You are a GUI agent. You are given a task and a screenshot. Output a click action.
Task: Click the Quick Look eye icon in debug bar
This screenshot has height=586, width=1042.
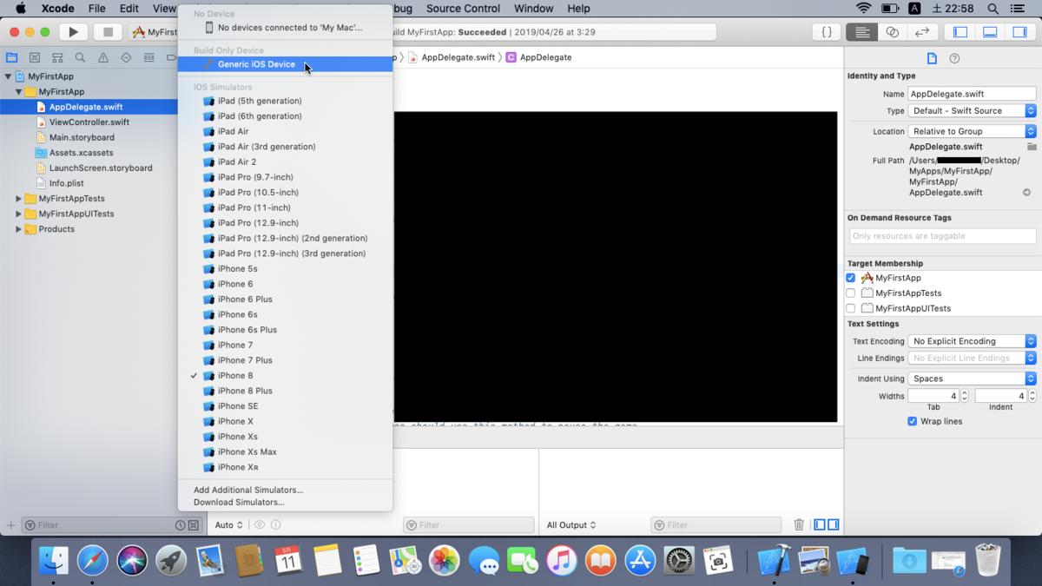point(259,524)
